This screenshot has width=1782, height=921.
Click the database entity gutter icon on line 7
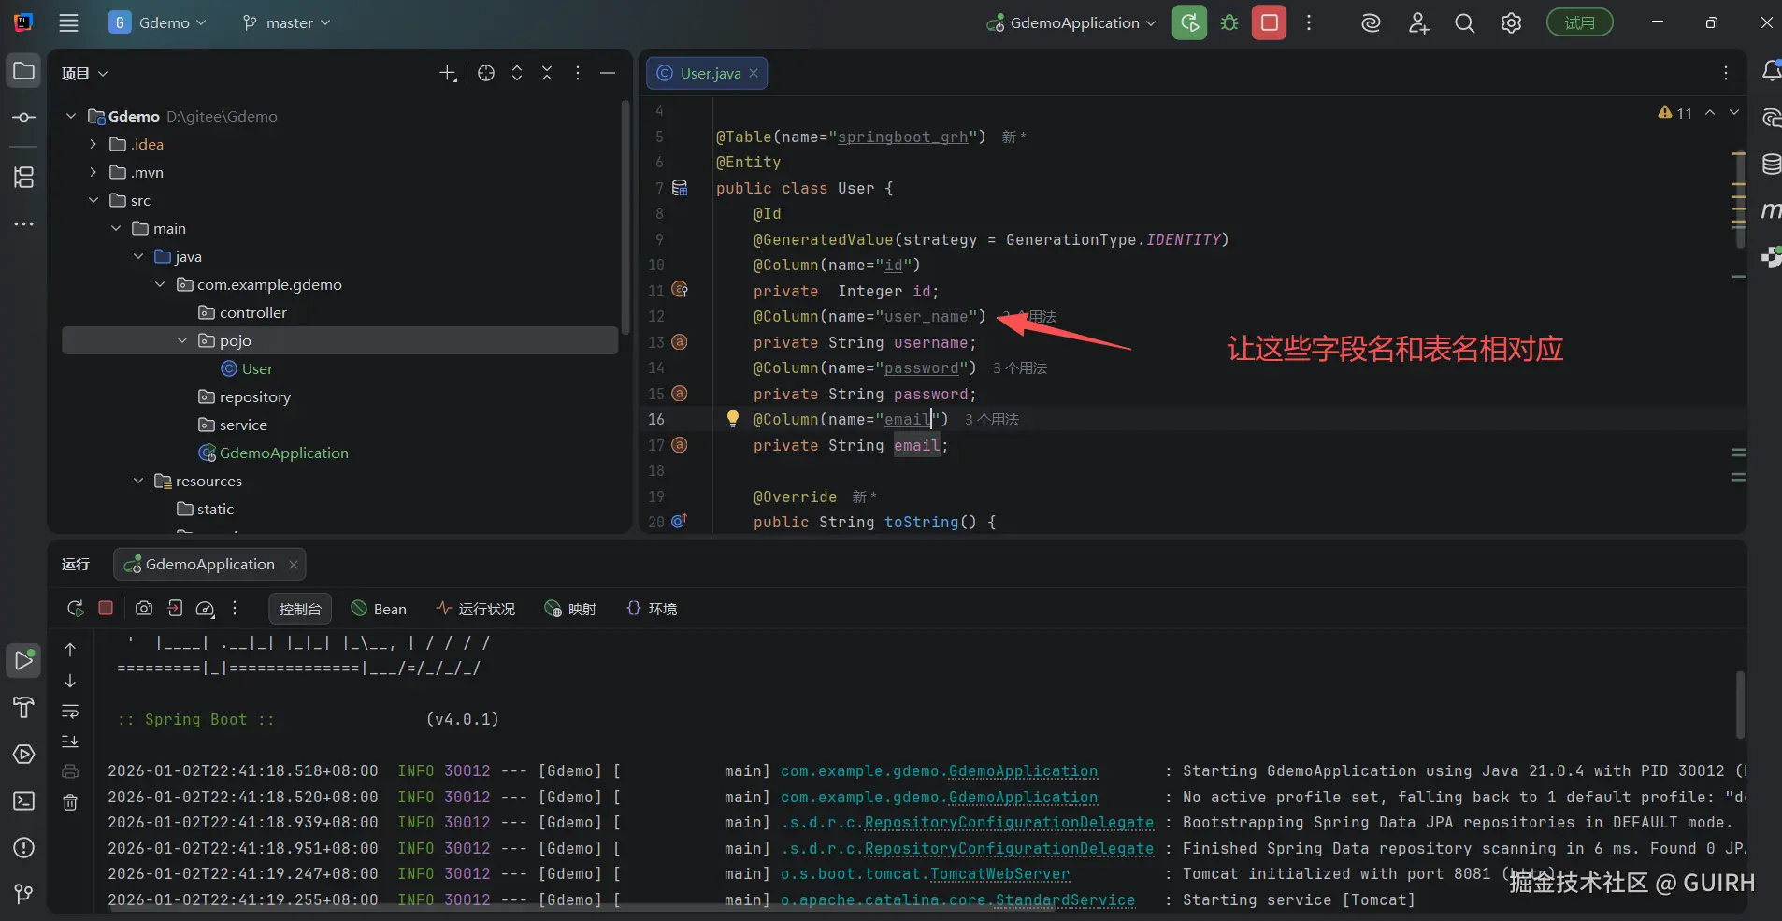point(680,188)
